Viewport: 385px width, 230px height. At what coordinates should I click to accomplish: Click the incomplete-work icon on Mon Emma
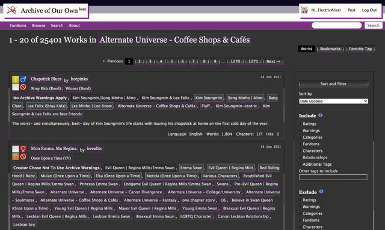[x=23, y=157]
